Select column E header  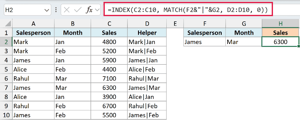pyautogui.click(x=175, y=24)
